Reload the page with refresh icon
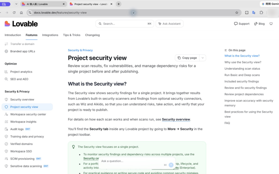The image size is (279, 174). (x=14, y=13)
